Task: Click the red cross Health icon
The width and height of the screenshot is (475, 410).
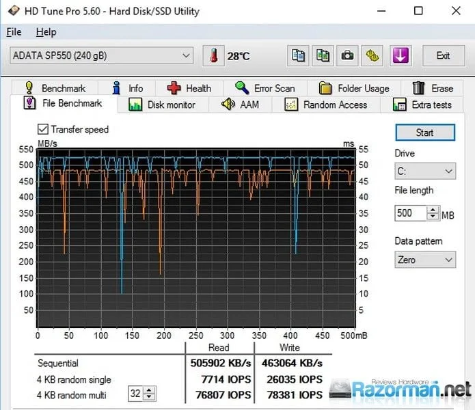Action: pos(174,88)
